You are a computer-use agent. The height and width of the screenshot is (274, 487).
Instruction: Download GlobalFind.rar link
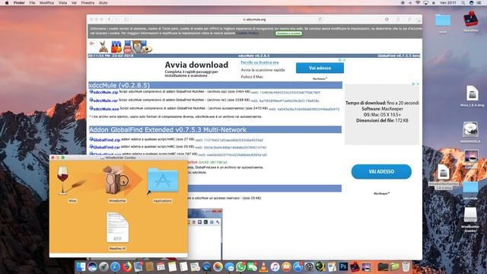(x=107, y=147)
